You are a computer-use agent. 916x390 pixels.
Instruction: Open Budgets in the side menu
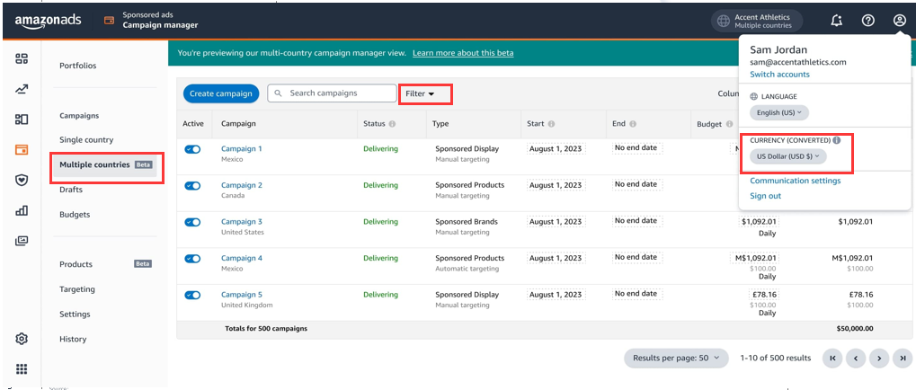(x=75, y=214)
